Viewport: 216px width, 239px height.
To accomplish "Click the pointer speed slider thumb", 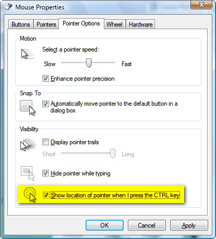I will click(x=89, y=62).
